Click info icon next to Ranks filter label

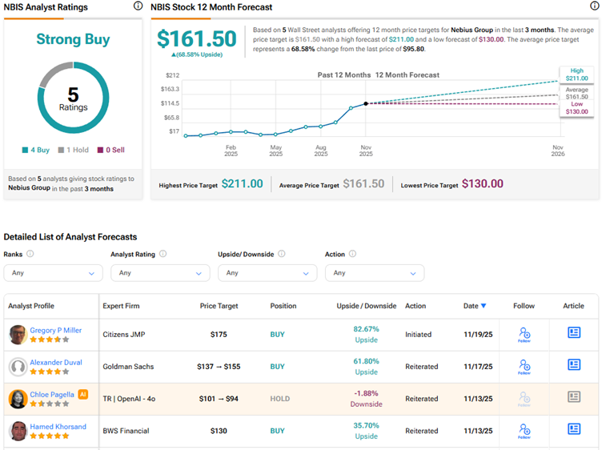pos(30,254)
